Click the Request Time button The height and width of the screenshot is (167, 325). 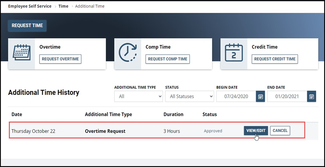[x=27, y=26]
